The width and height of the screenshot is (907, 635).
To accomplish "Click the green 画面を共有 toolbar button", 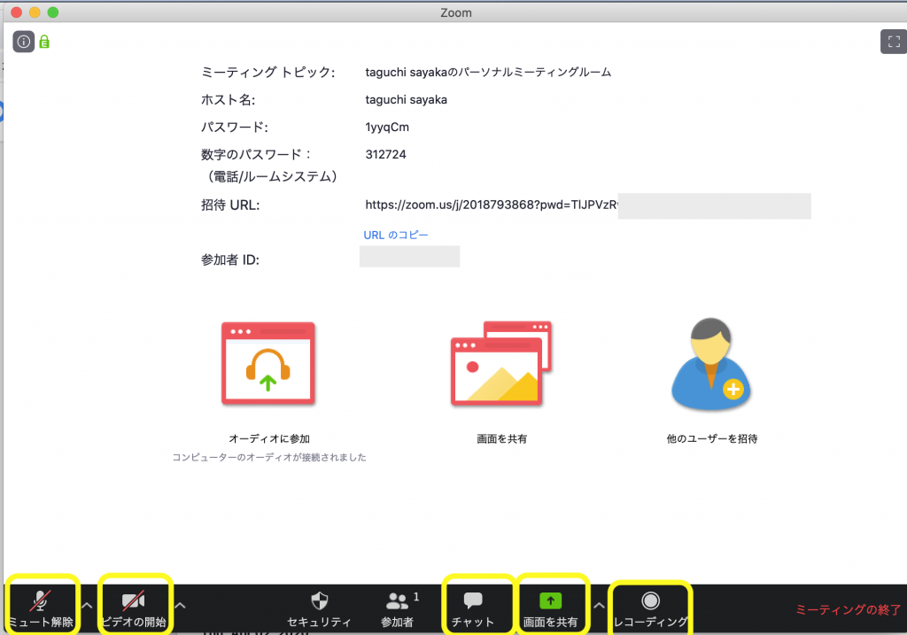I will click(551, 609).
